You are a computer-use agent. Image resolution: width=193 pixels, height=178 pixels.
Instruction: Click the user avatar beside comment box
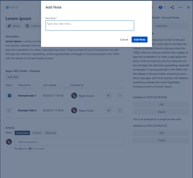9,142
